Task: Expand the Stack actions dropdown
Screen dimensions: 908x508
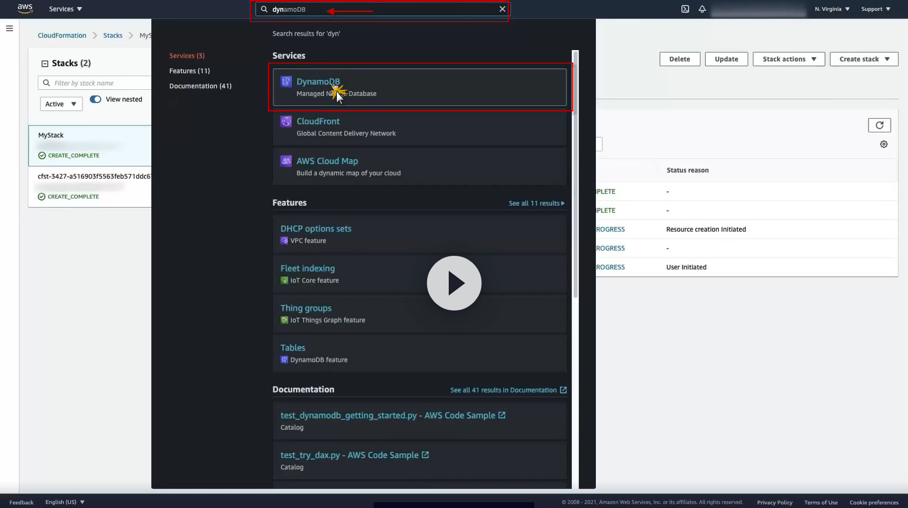Action: click(x=789, y=59)
